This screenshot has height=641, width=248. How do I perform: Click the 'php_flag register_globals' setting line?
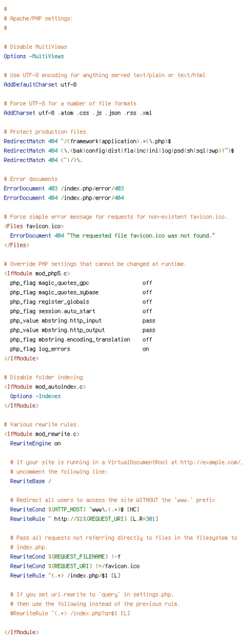[81, 302]
